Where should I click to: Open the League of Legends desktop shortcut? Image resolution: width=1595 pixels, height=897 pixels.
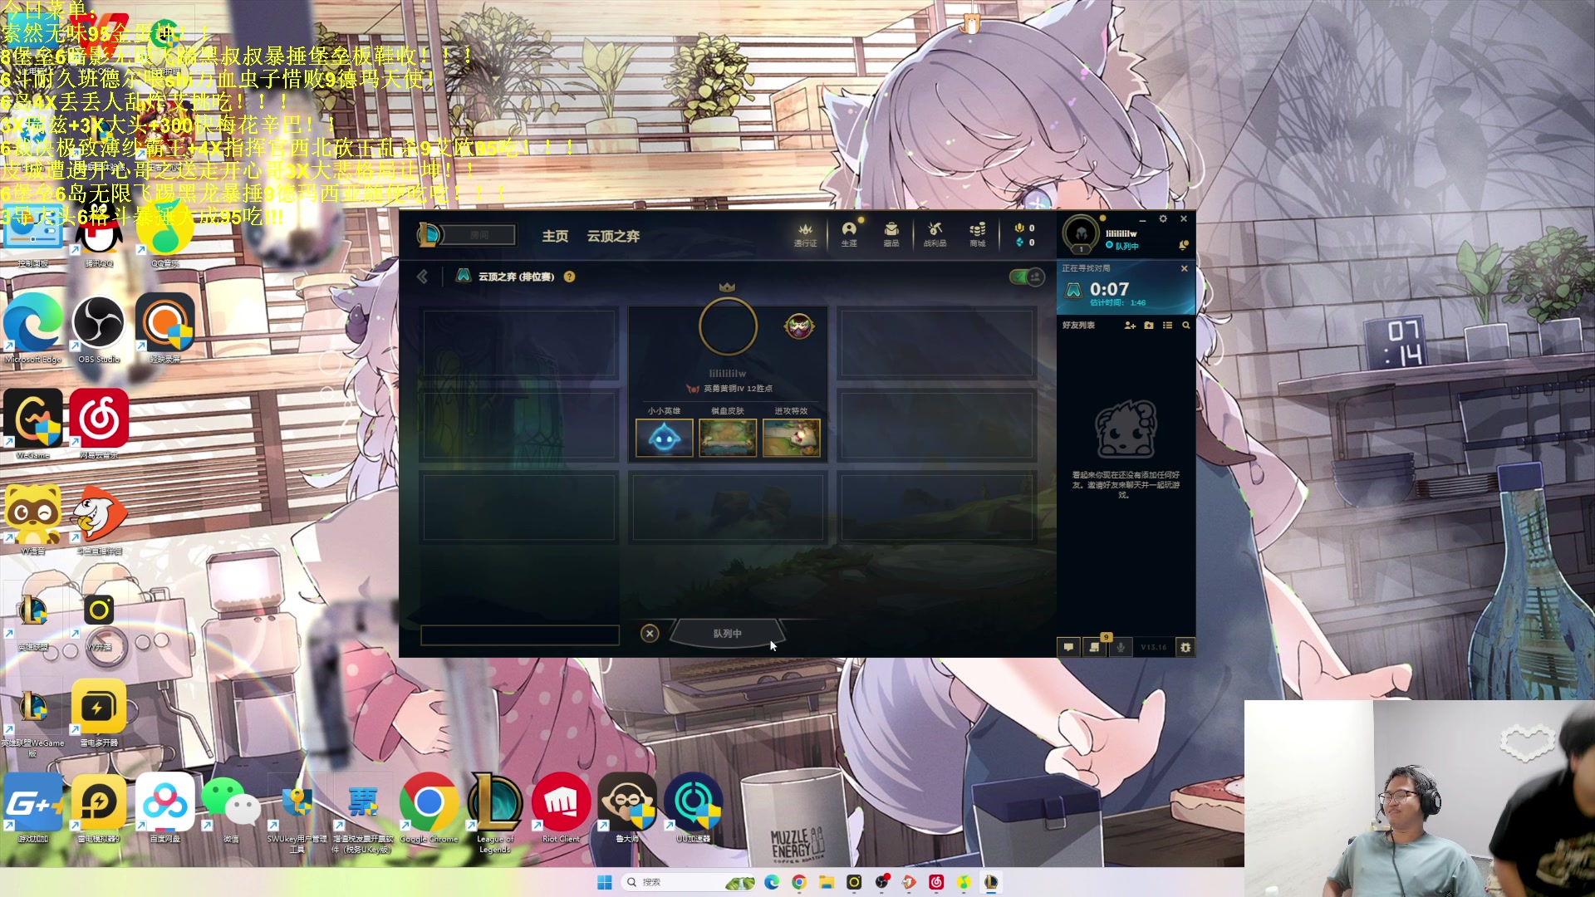coord(495,812)
